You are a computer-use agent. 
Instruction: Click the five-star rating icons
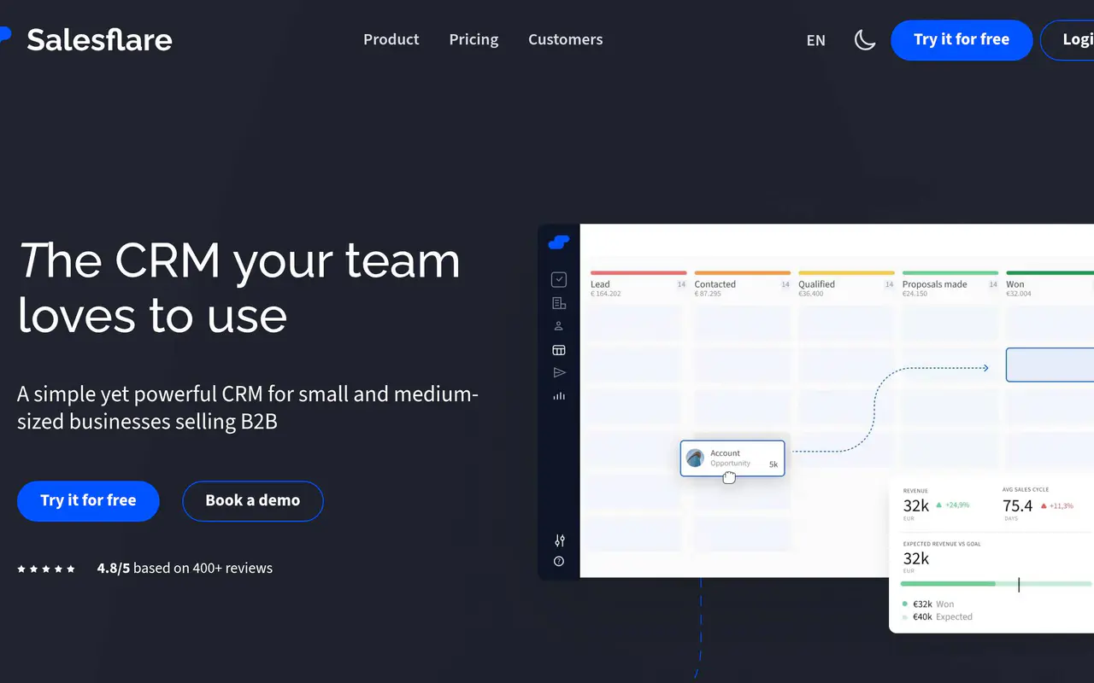click(46, 569)
